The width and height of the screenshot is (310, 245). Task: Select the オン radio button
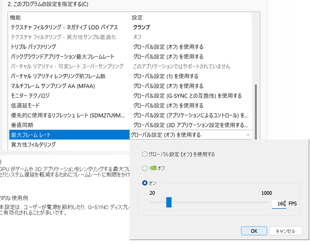click(x=145, y=183)
